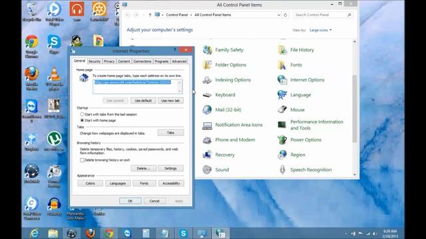Switch to Content tab
Screen dimensions: 426x239
[124, 62]
